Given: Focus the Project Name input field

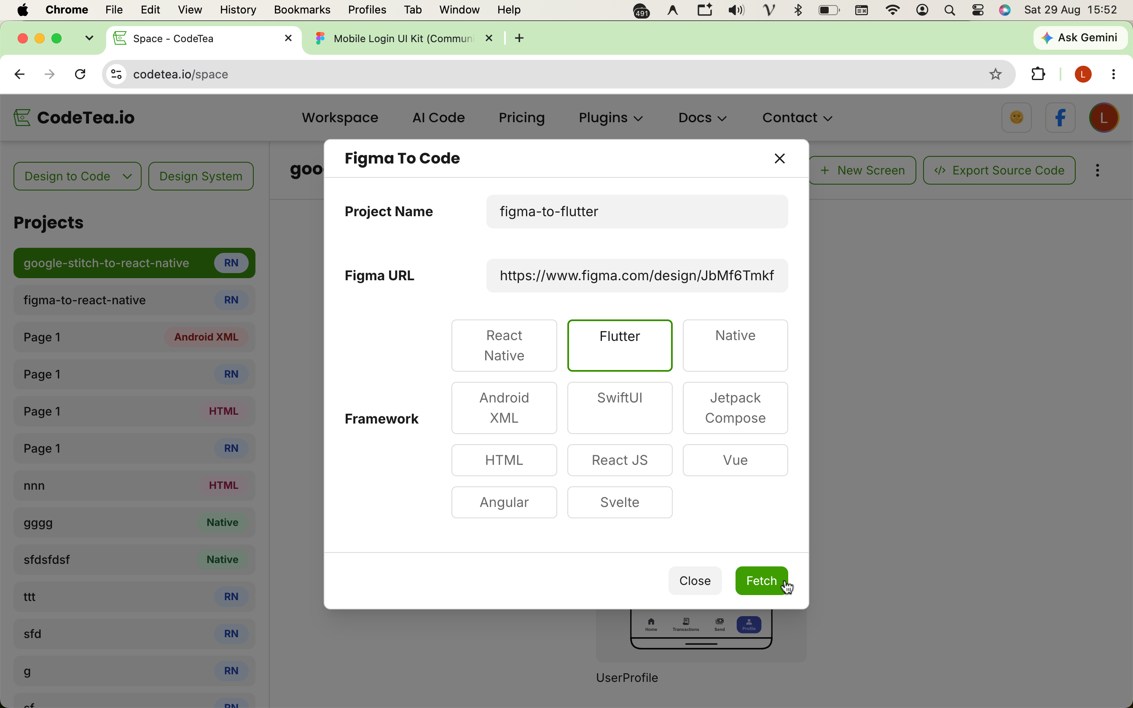Looking at the screenshot, I should tap(637, 212).
